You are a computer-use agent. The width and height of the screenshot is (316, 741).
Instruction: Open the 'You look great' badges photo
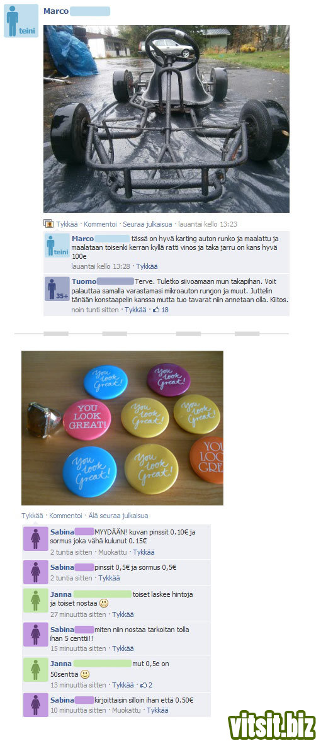[122, 427]
